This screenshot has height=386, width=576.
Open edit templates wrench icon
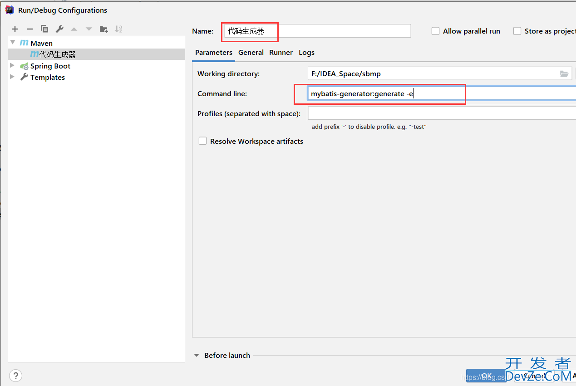point(59,29)
